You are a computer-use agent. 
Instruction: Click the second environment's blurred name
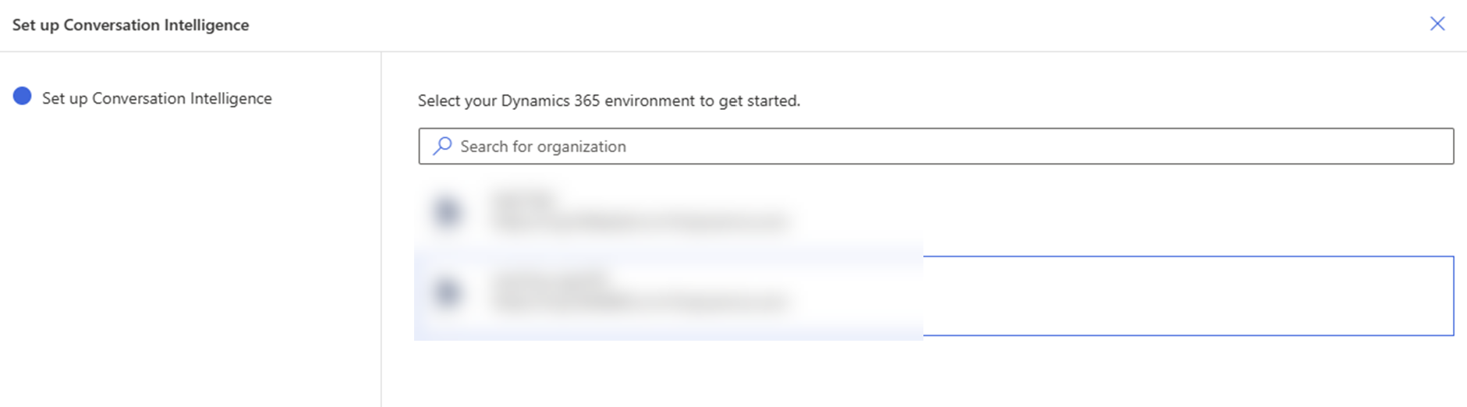551,278
